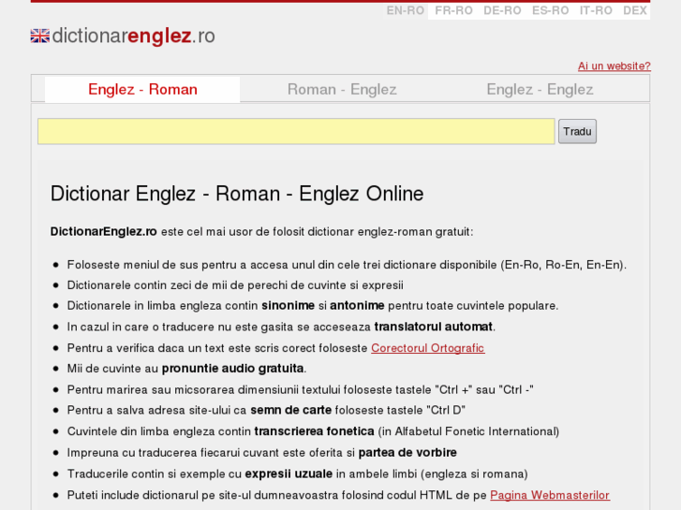Switch to DE-RO dictionary
Viewport: 681px width, 510px height.
502,10
